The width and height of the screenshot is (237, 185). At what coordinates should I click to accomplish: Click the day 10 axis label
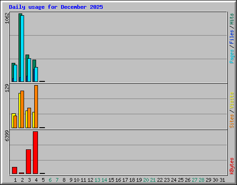click(76, 180)
